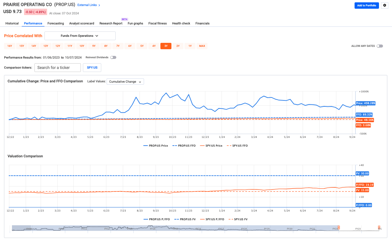Switch to the Forecasting tab
Viewport: 392px width, 240px height.
pos(55,23)
